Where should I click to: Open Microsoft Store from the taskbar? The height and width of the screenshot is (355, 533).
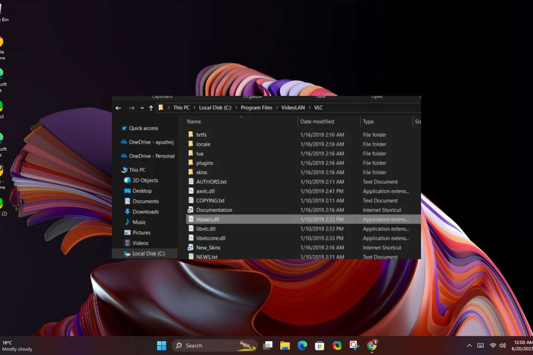pyautogui.click(x=320, y=345)
